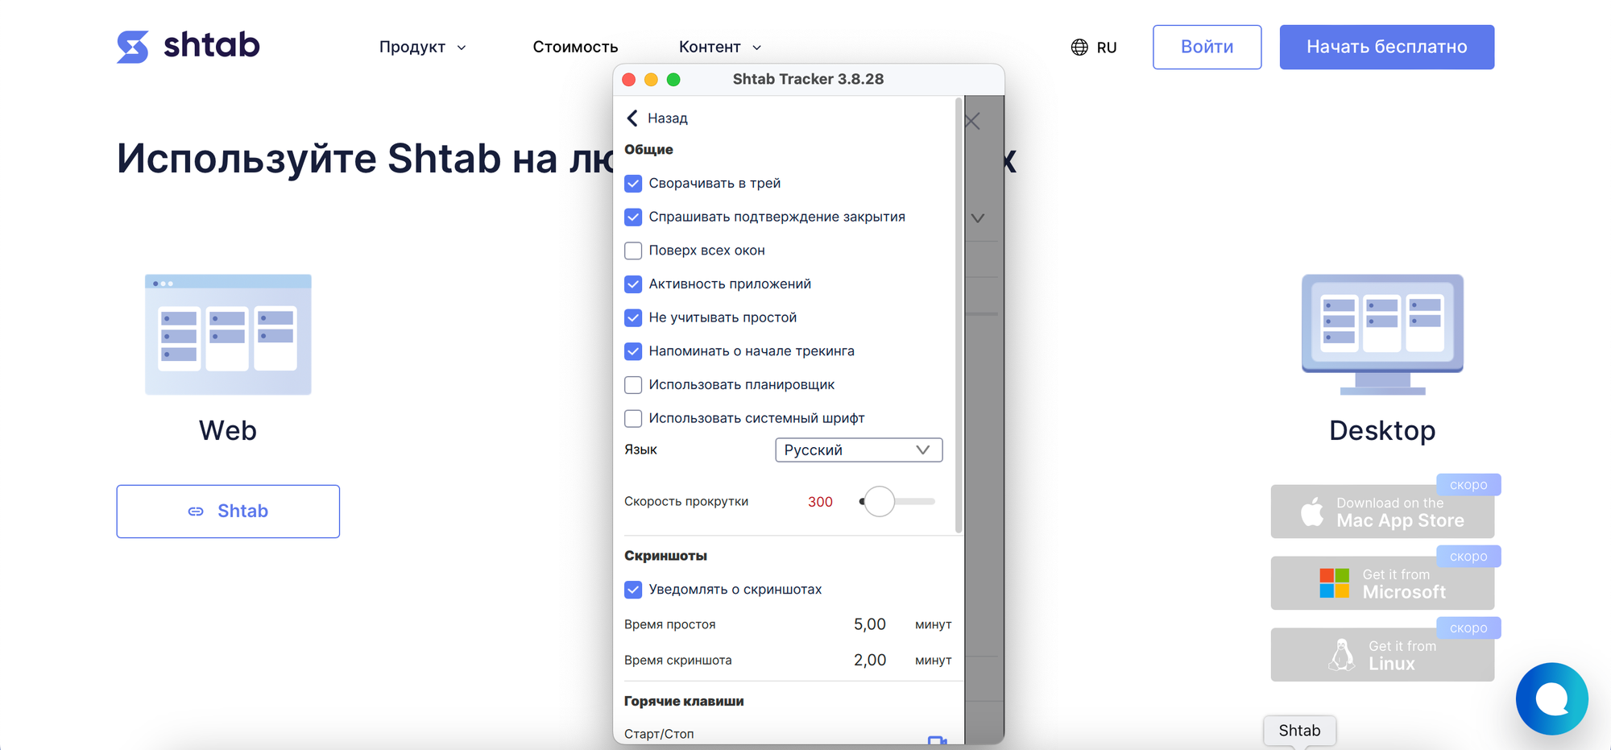Toggle Сворачивать в трей checkbox
This screenshot has width=1611, height=750.
point(633,184)
